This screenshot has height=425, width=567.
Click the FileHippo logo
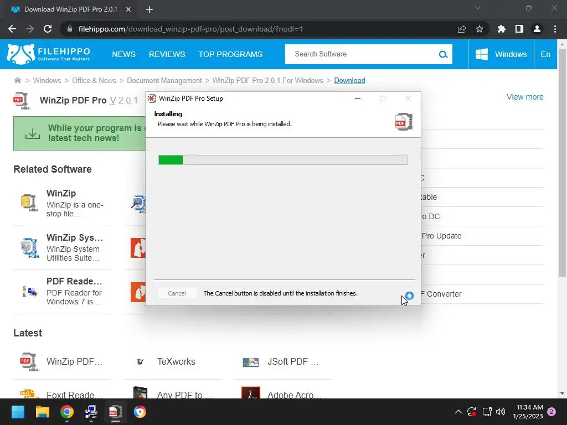49,54
